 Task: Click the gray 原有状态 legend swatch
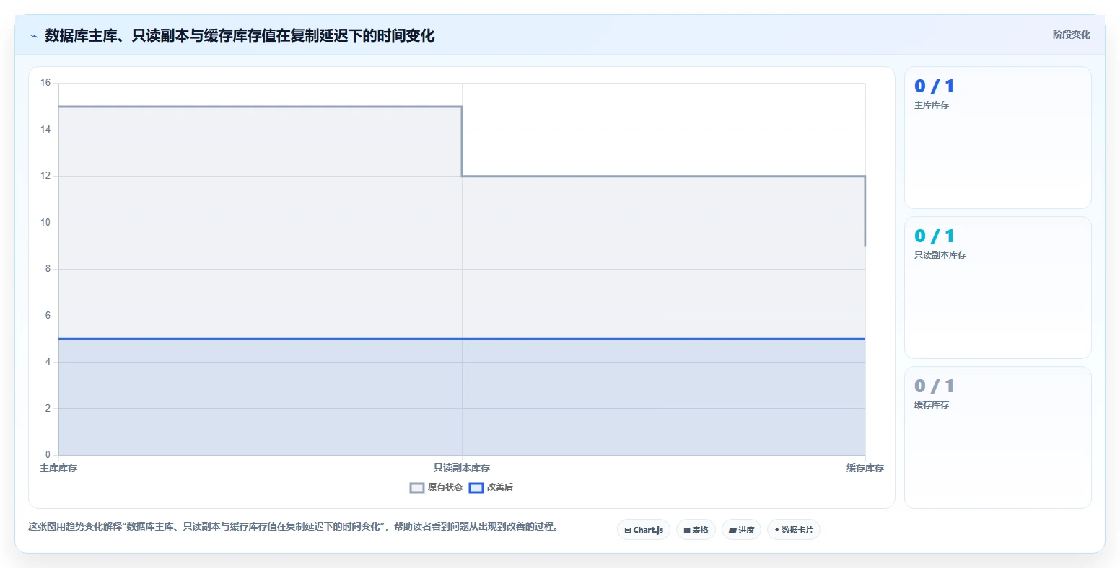coord(417,488)
